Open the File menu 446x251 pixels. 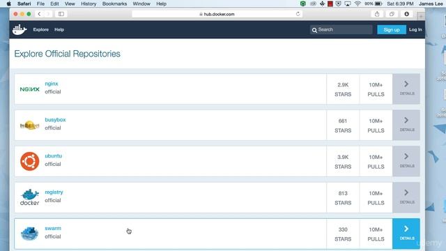[40, 3]
